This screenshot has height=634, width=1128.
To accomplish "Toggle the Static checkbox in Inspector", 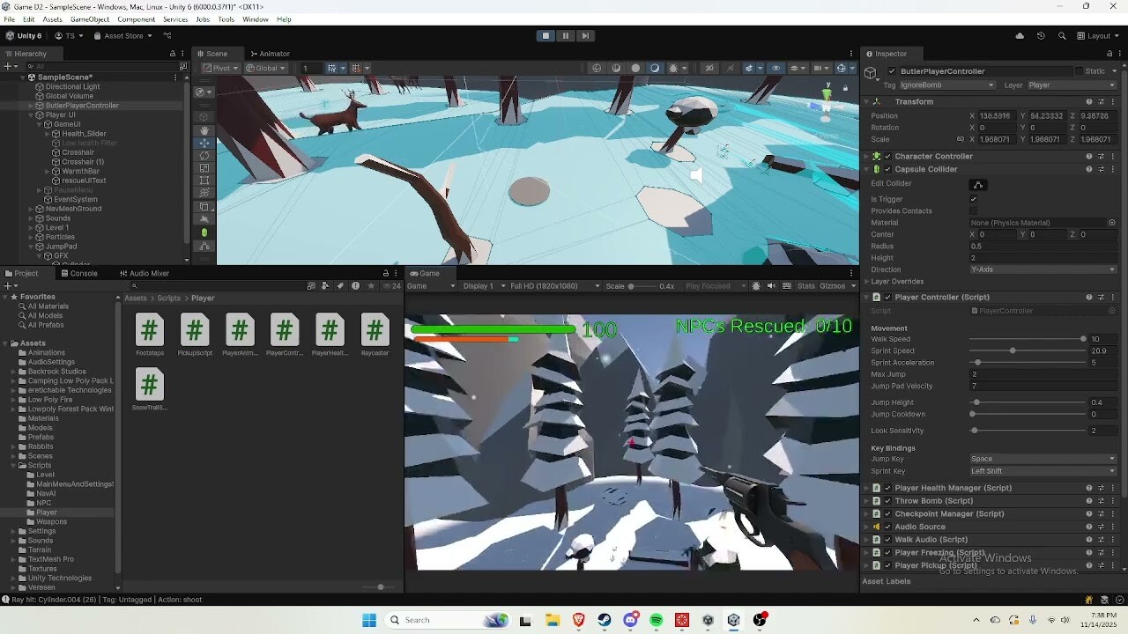I will [1079, 71].
